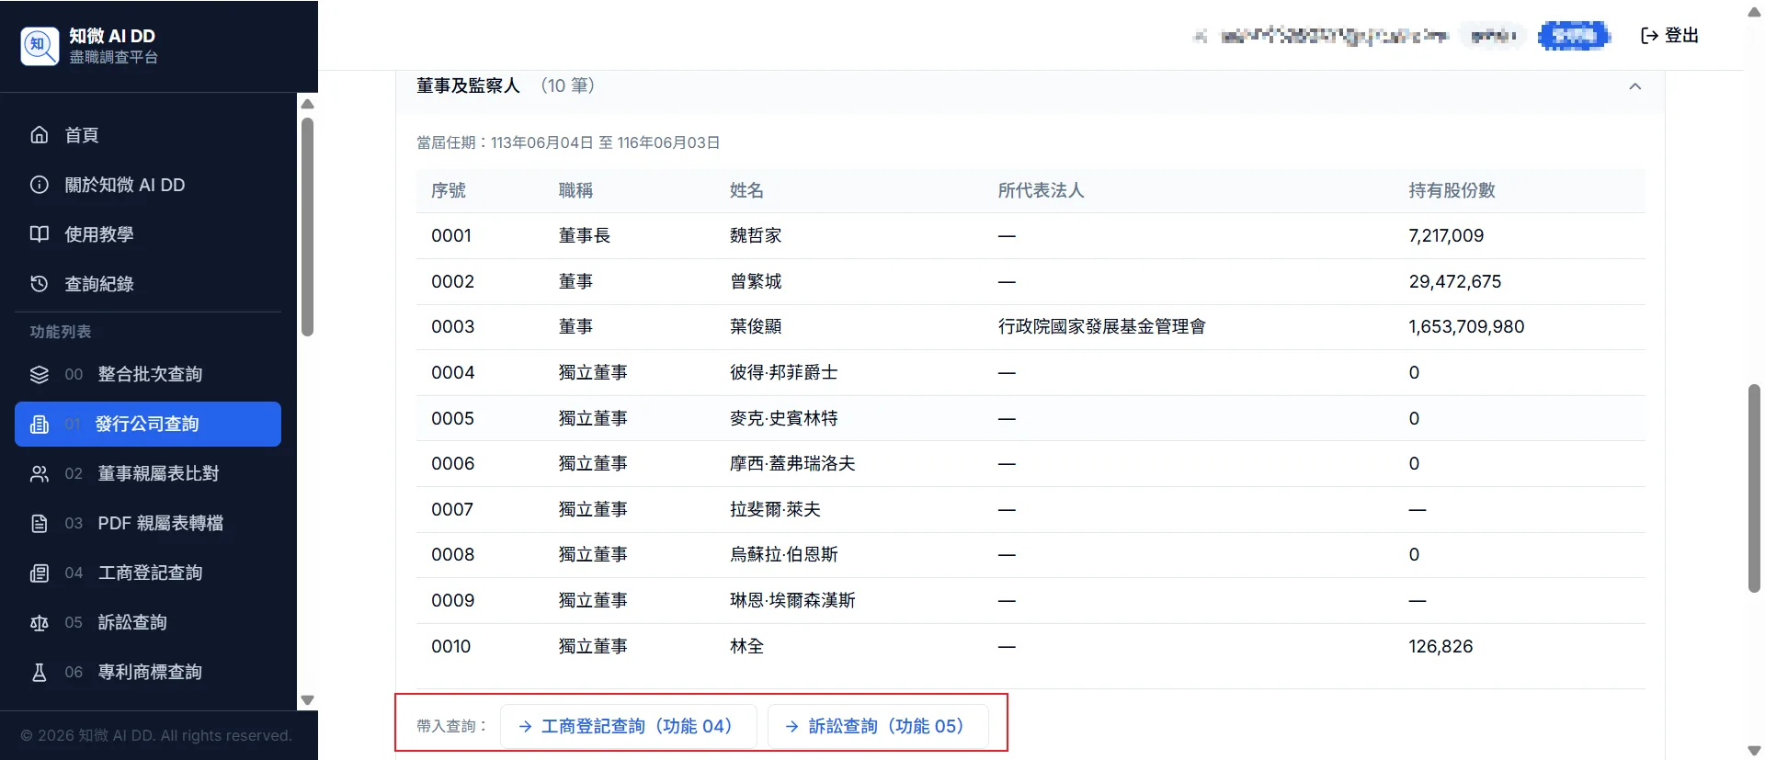Image resolution: width=1765 pixels, height=760 pixels.
Task: Click the name 彼得·邦菲爵士
Action: [x=783, y=372]
